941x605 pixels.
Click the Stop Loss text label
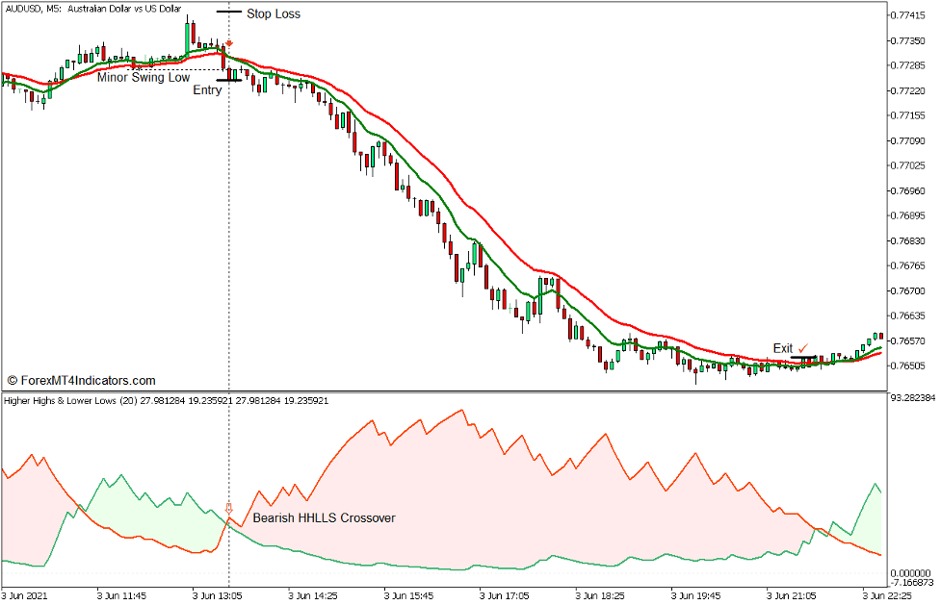pos(273,13)
